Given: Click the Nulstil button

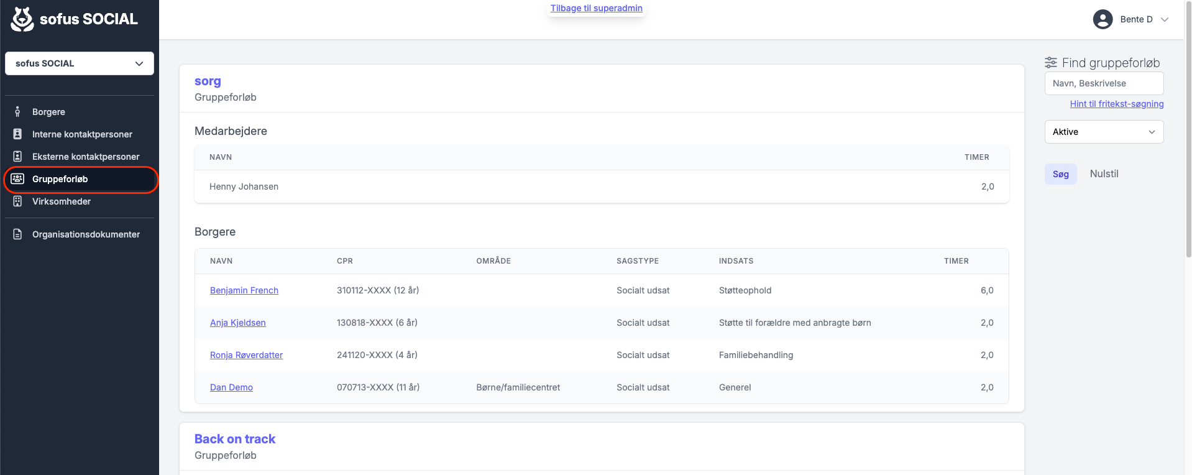Looking at the screenshot, I should [x=1104, y=174].
